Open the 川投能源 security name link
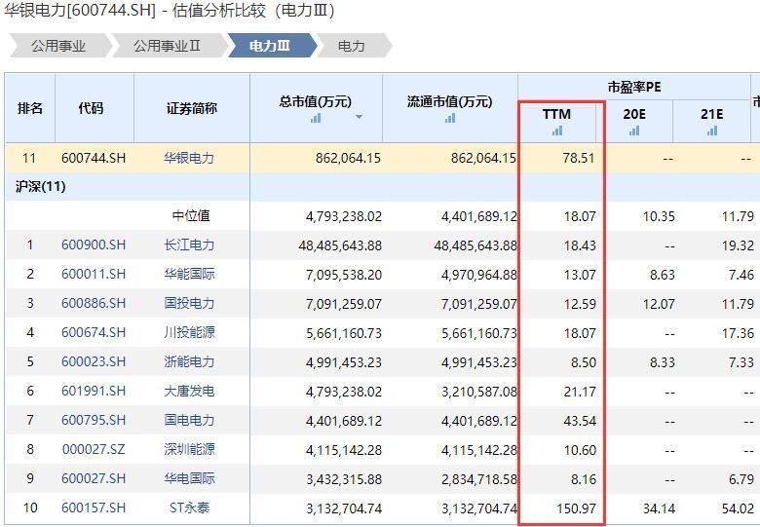This screenshot has width=760, height=527. (x=189, y=333)
